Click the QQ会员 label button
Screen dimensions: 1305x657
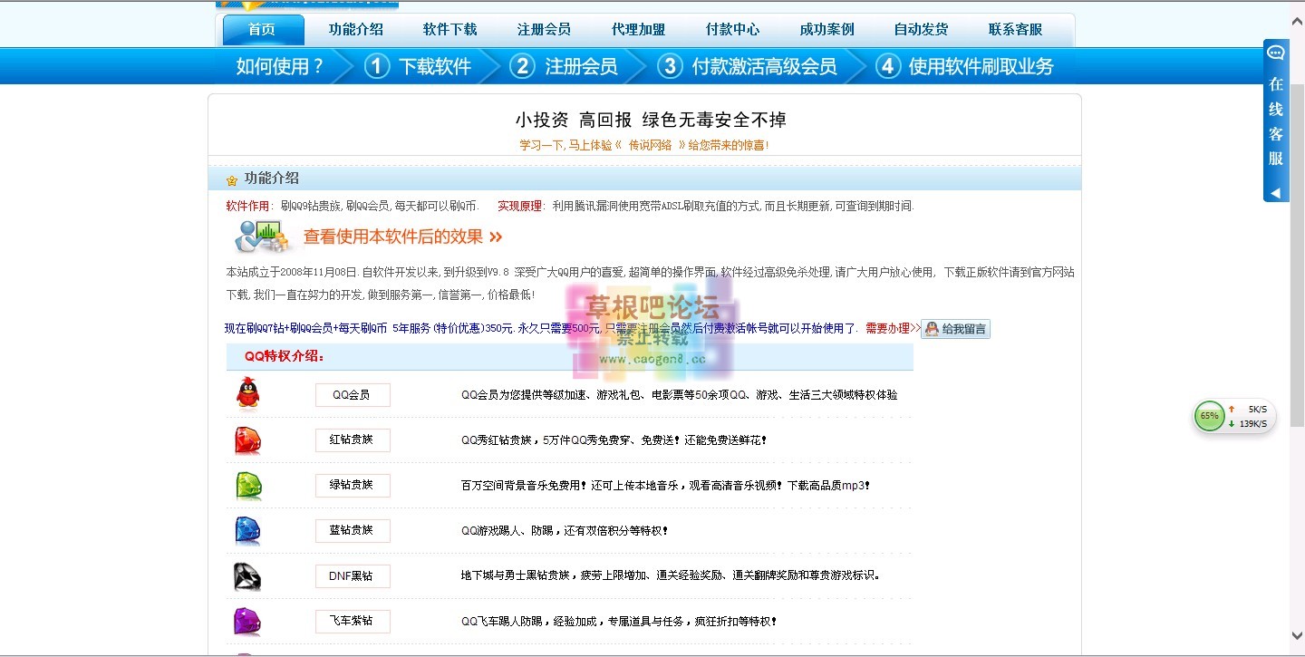tap(353, 395)
